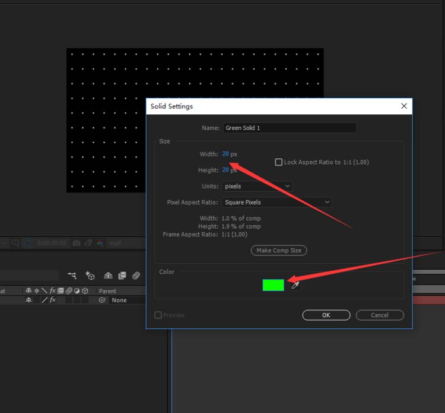Click the Width value 20
Screen dimensions: 445x413
(225, 154)
